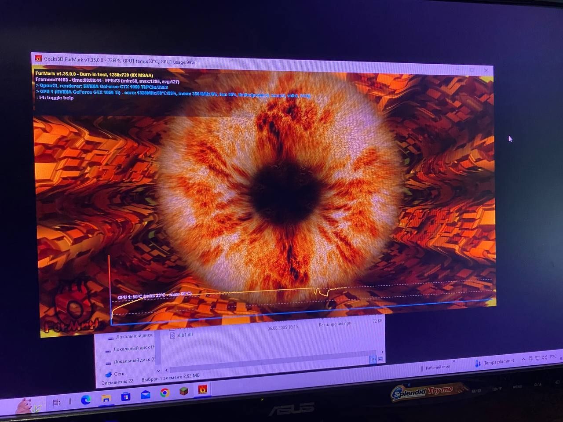The height and width of the screenshot is (422, 563).
Task: Click the Рабочий стол desktop toolbar label
Action: 438,367
